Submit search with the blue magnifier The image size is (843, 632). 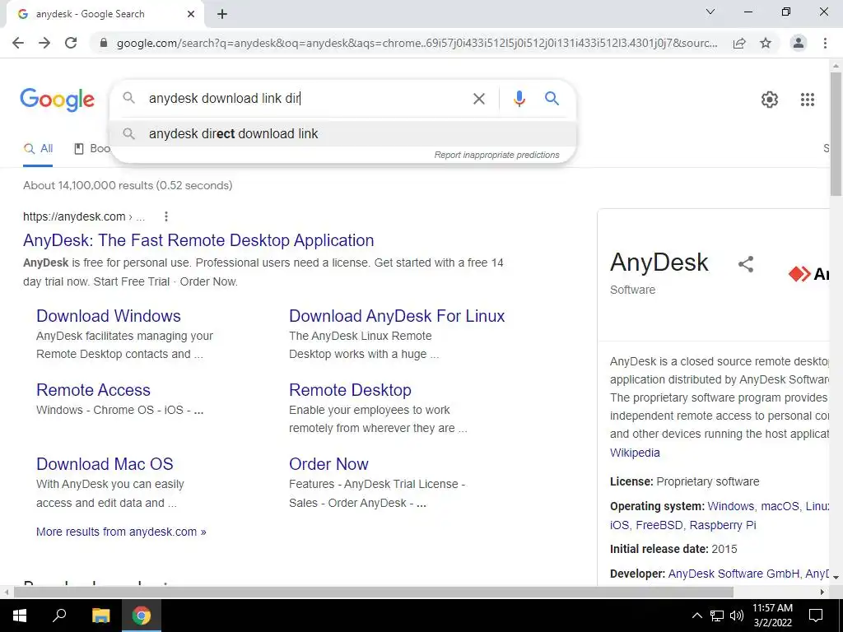point(552,99)
